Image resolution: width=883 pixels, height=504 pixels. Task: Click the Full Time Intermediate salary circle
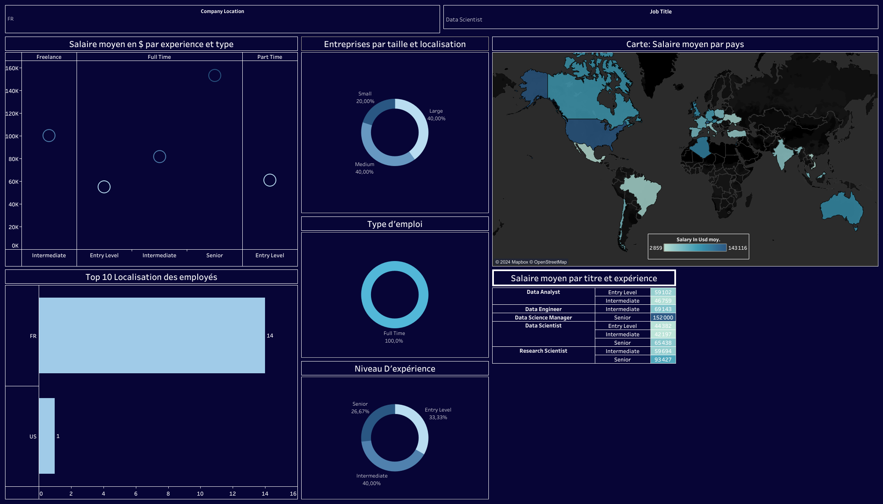(x=159, y=156)
